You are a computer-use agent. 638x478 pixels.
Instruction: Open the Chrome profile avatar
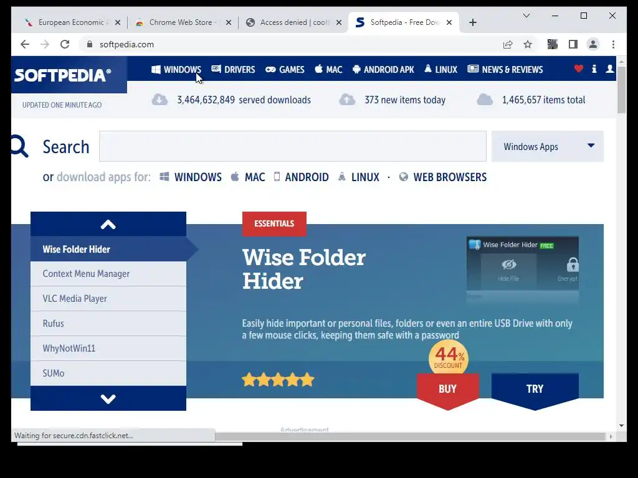pos(593,44)
